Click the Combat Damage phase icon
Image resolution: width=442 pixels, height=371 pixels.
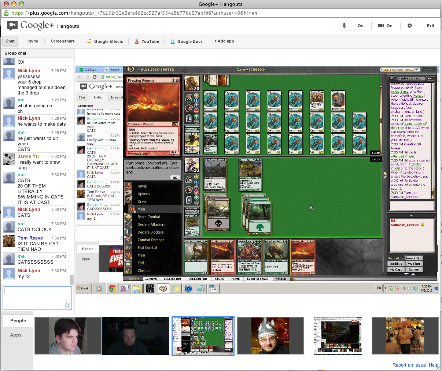click(128, 240)
